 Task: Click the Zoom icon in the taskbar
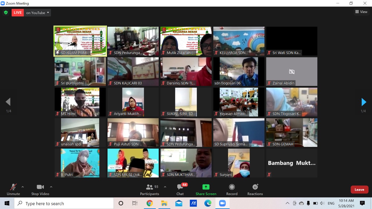pos(222,203)
